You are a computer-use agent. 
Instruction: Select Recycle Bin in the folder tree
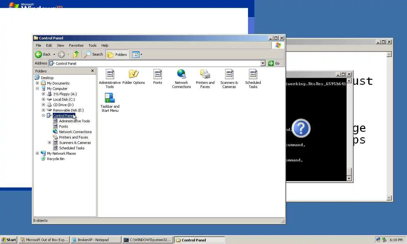pyautogui.click(x=56, y=159)
